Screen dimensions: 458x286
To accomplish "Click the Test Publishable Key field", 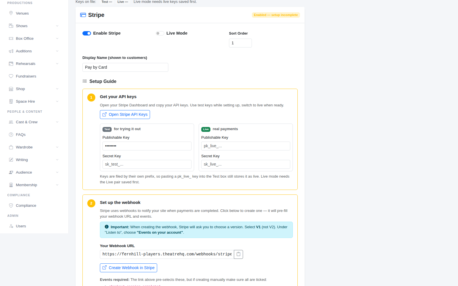I will click(x=147, y=146).
